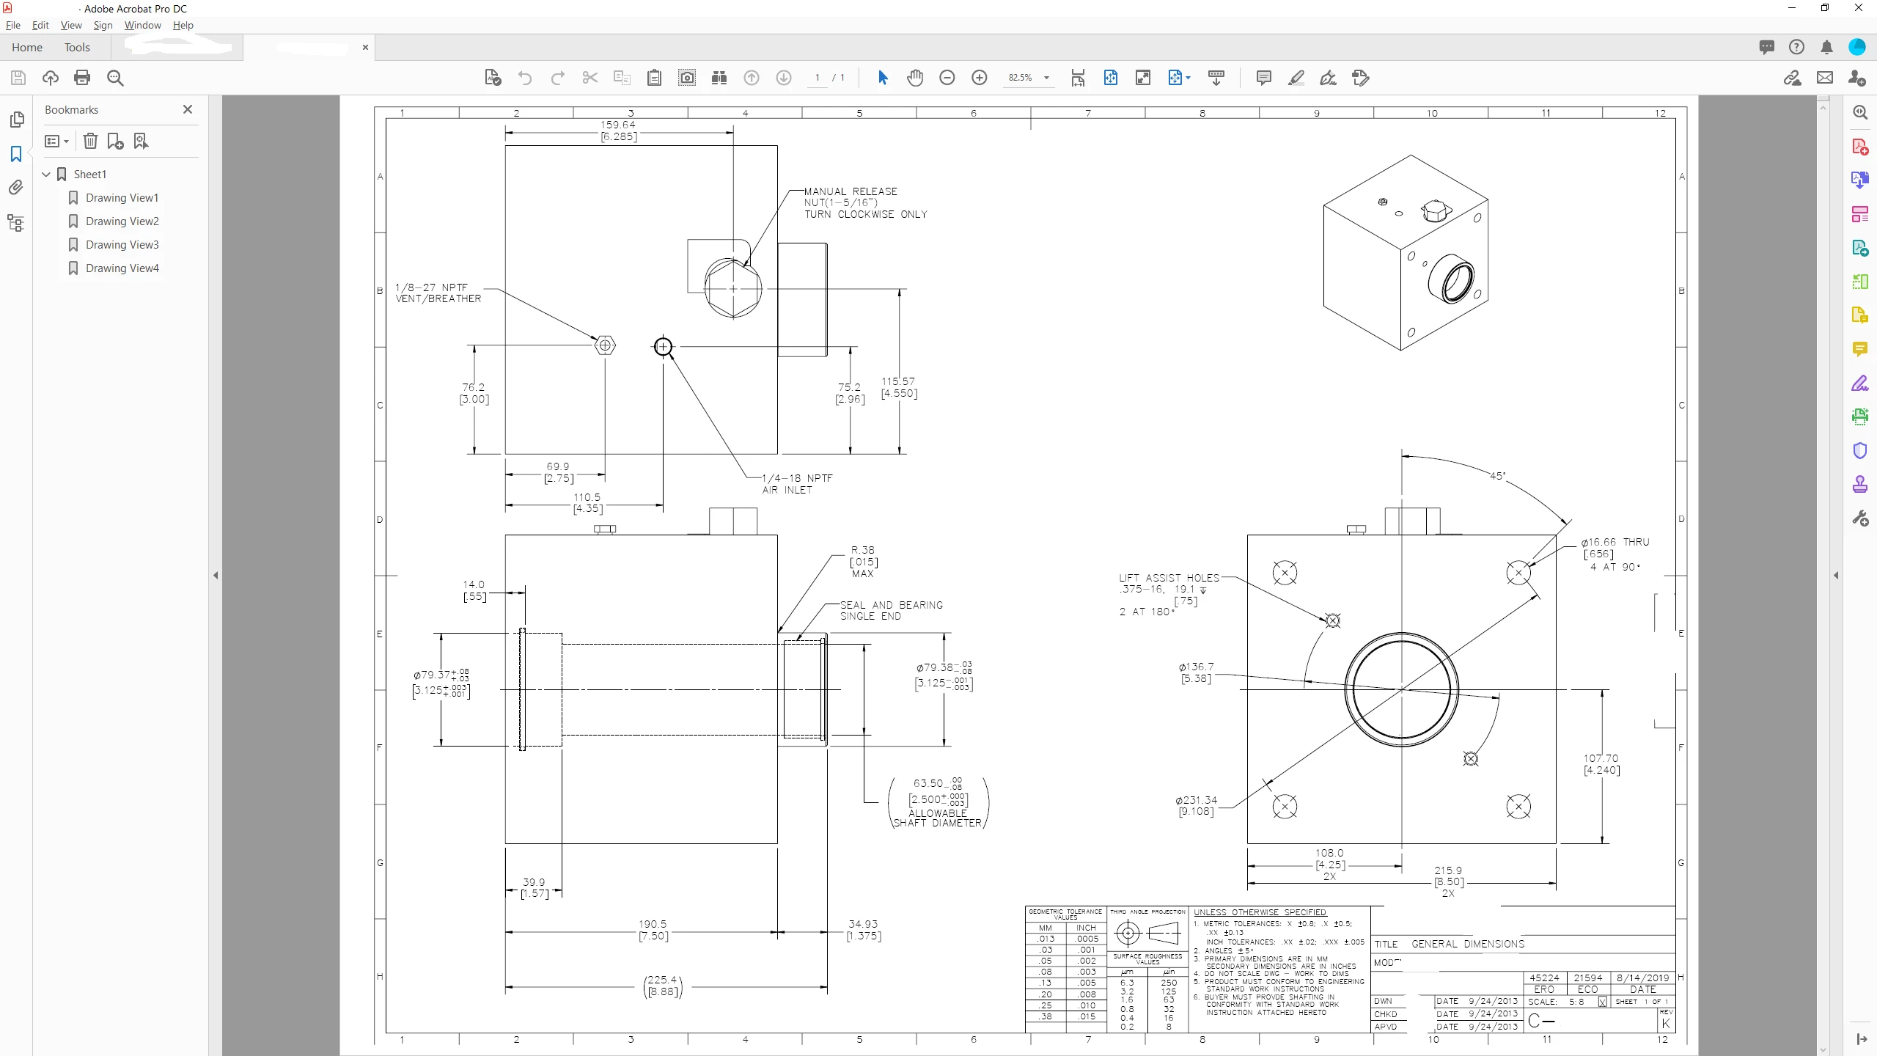Screen dimensions: 1877x1056
Task: Switch to the Tools tab
Action: point(77,48)
